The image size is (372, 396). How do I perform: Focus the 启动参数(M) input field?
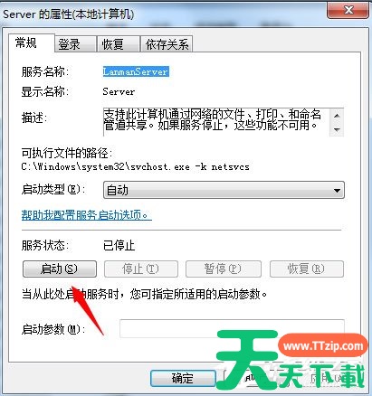[232, 328]
